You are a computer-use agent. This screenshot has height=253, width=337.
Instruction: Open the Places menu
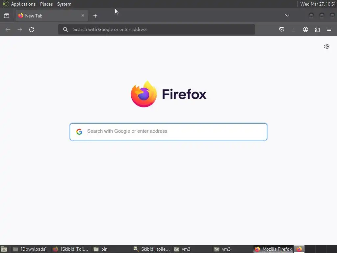46,4
